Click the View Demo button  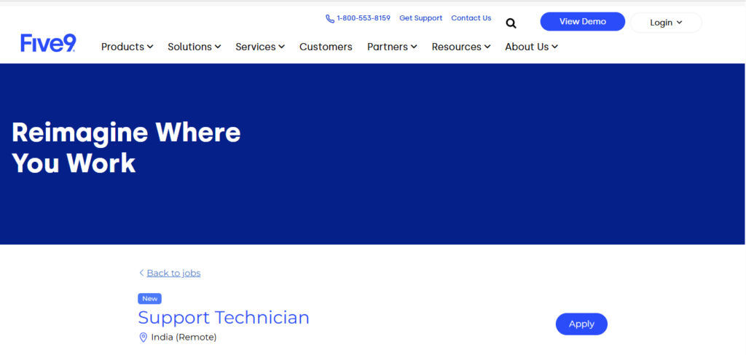coord(582,21)
